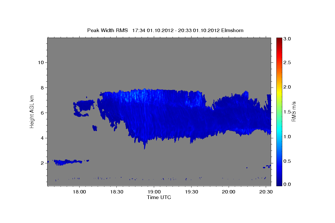
Task: Click the colorbar value 3.0
Action: point(287,39)
